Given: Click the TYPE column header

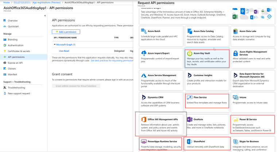Looking at the screenshot, I should point(116,37).
